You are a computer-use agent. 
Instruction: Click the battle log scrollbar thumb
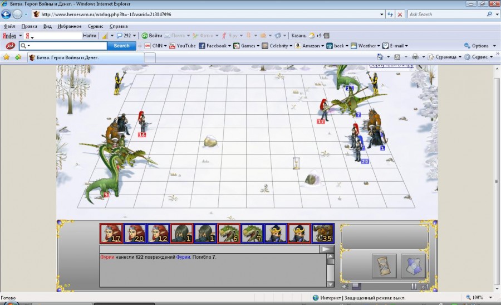click(330, 262)
